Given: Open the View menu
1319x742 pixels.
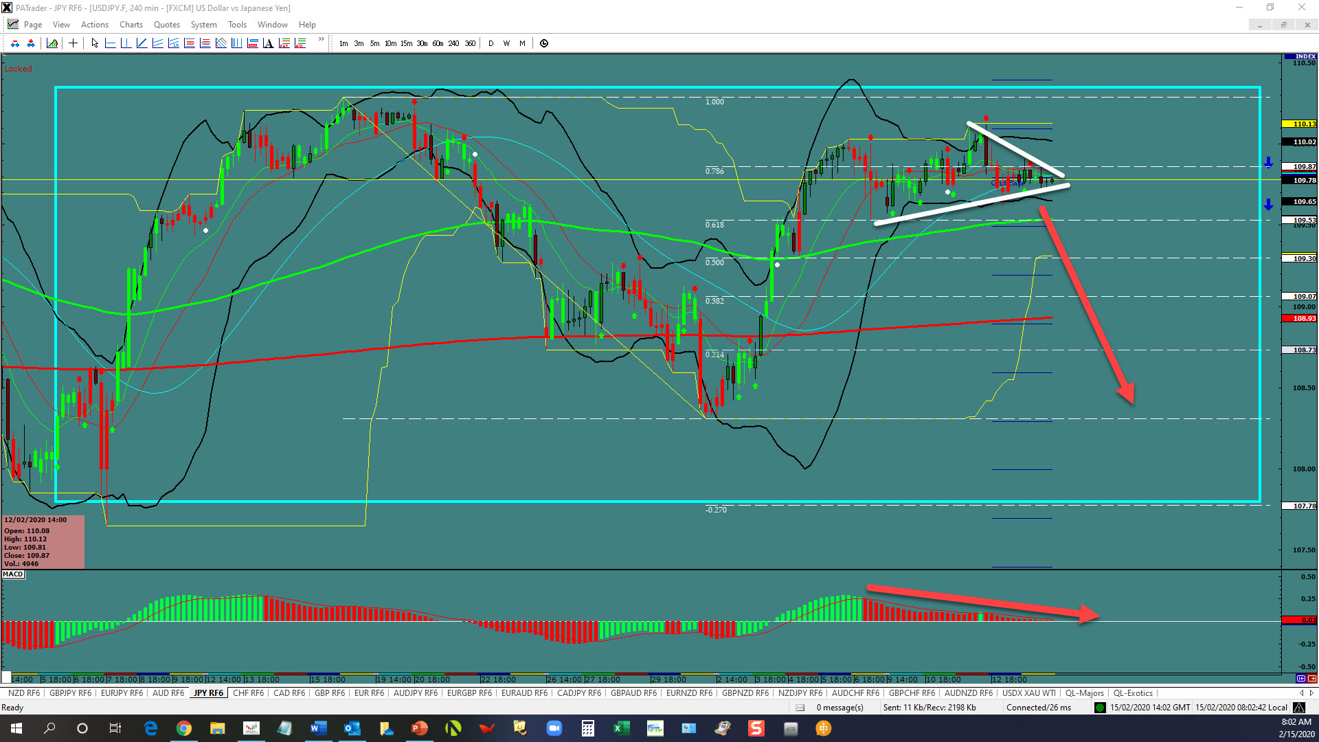Looking at the screenshot, I should click(61, 25).
